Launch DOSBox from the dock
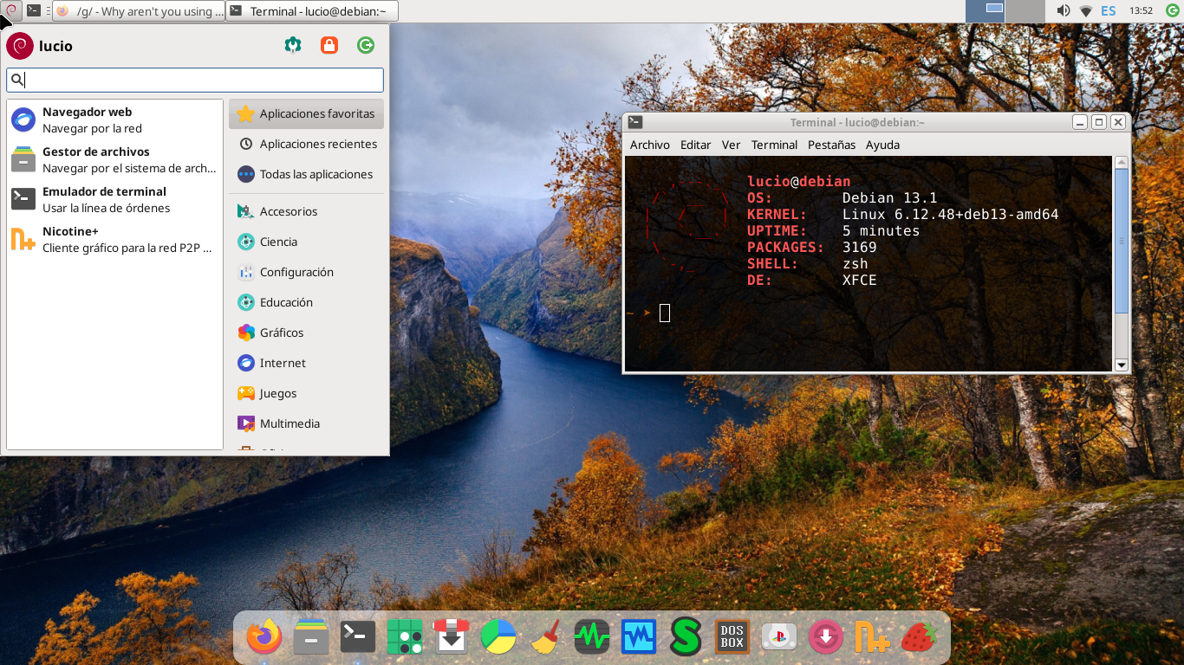Viewport: 1184px width, 665px height. point(732,637)
